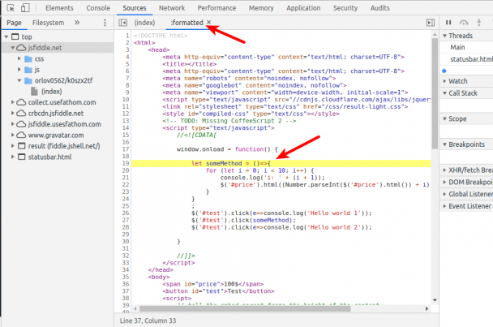Pause script execution

click(x=448, y=23)
